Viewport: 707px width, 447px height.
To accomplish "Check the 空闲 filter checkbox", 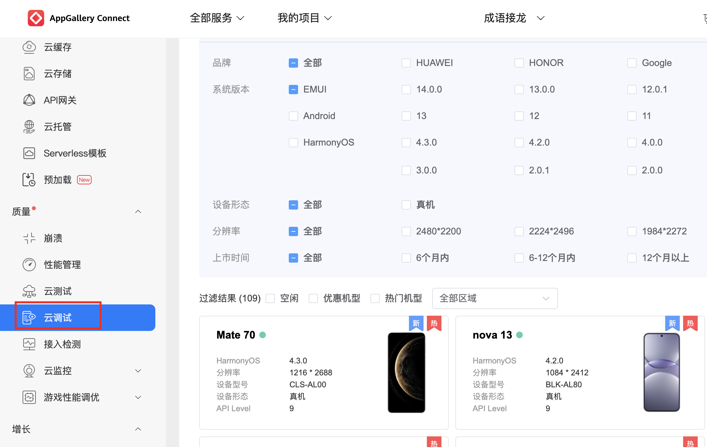I will (x=270, y=298).
